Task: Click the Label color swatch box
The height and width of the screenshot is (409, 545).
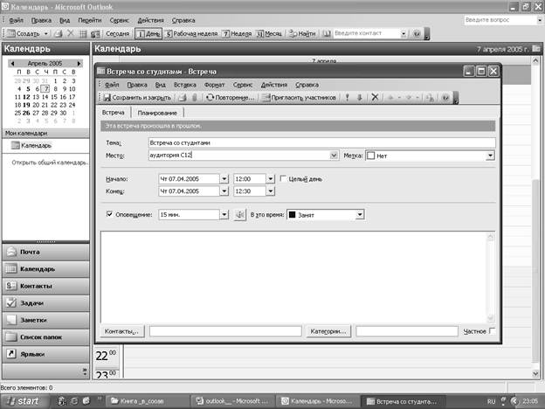Action: click(371, 156)
